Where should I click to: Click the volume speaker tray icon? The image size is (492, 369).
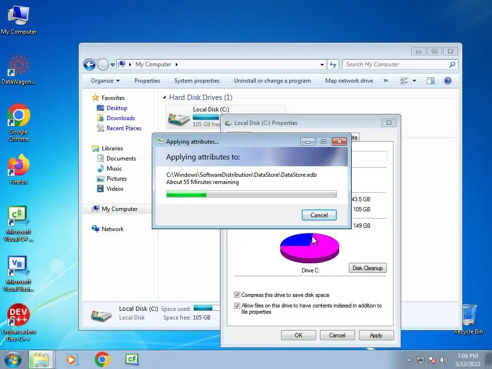pos(443,360)
